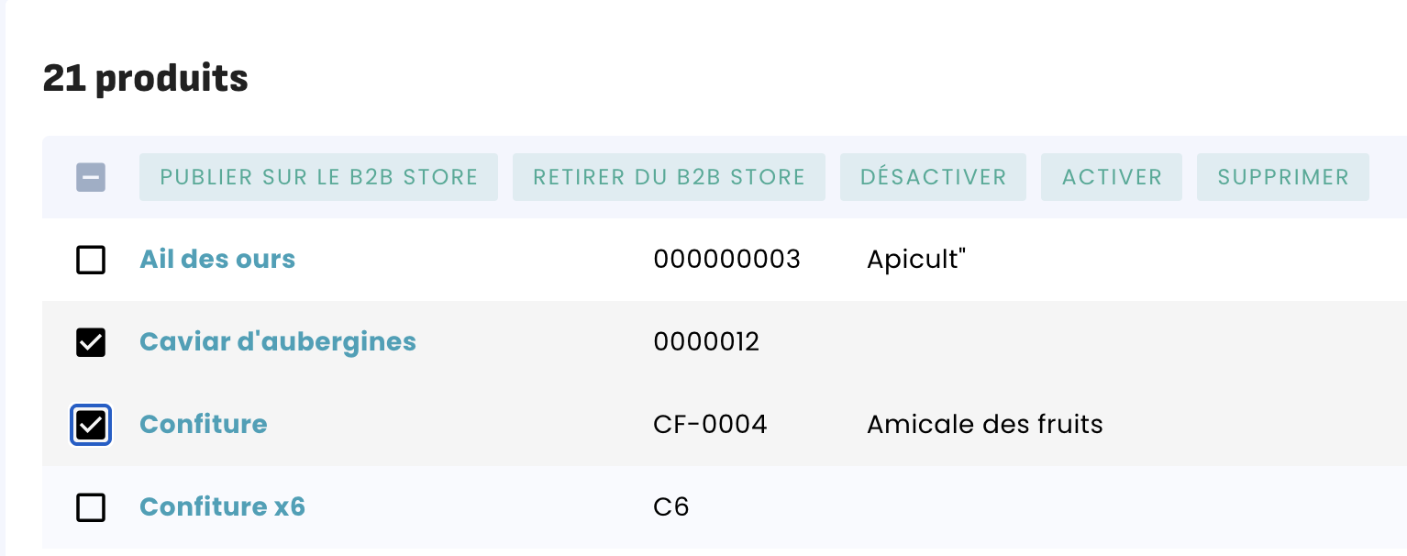Open the Confiture x6 product link
The image size is (1407, 556).
click(x=222, y=507)
